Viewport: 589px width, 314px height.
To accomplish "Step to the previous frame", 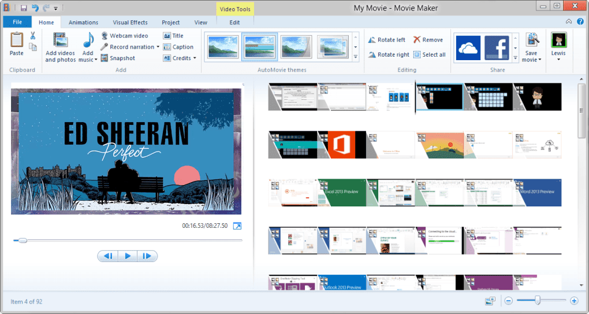I will [x=108, y=256].
